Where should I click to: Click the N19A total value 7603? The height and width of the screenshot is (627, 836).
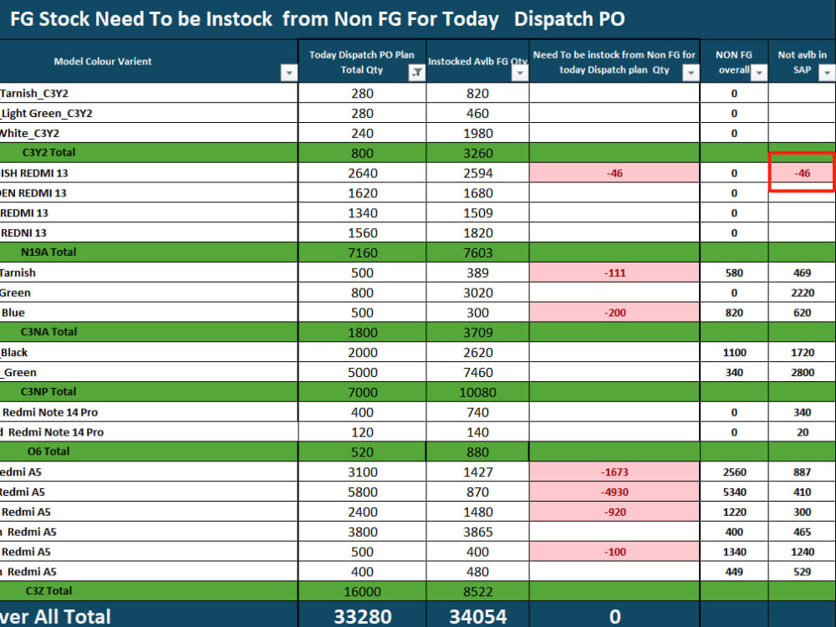pos(477,252)
